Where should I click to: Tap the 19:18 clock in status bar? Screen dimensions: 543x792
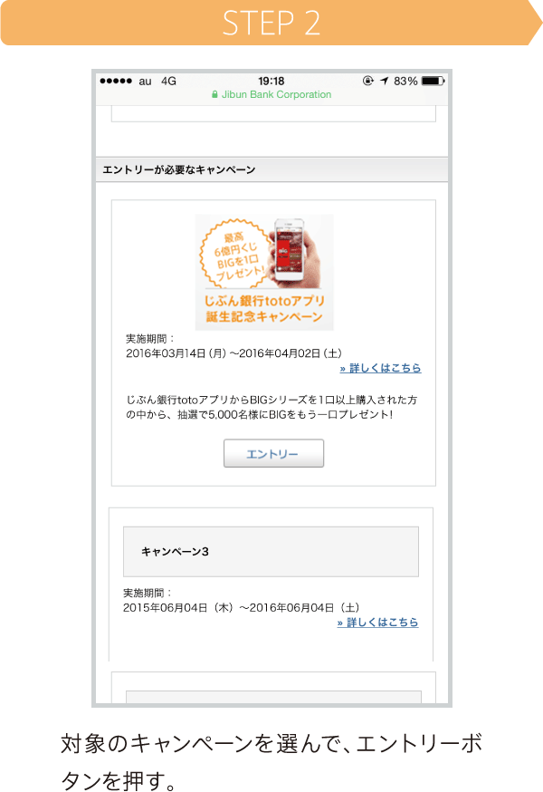(x=271, y=82)
